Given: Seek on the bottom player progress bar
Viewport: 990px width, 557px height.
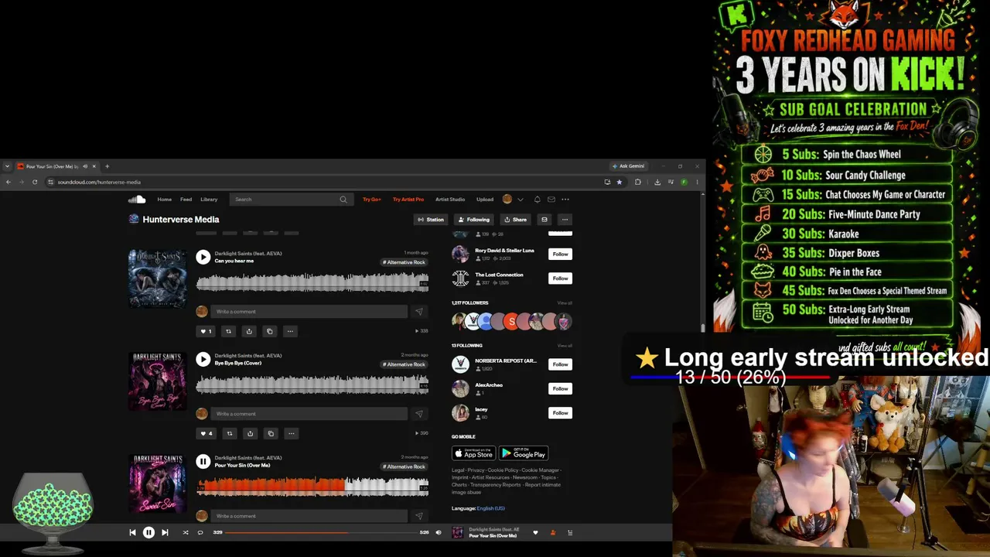Looking at the screenshot, I should pyautogui.click(x=320, y=532).
